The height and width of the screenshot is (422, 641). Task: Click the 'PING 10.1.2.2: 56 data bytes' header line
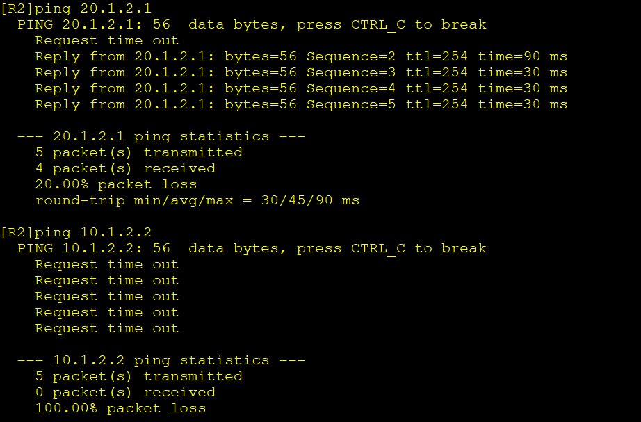252,248
